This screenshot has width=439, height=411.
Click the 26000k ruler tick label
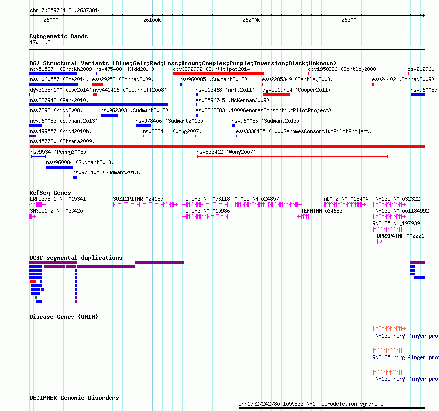click(x=52, y=20)
